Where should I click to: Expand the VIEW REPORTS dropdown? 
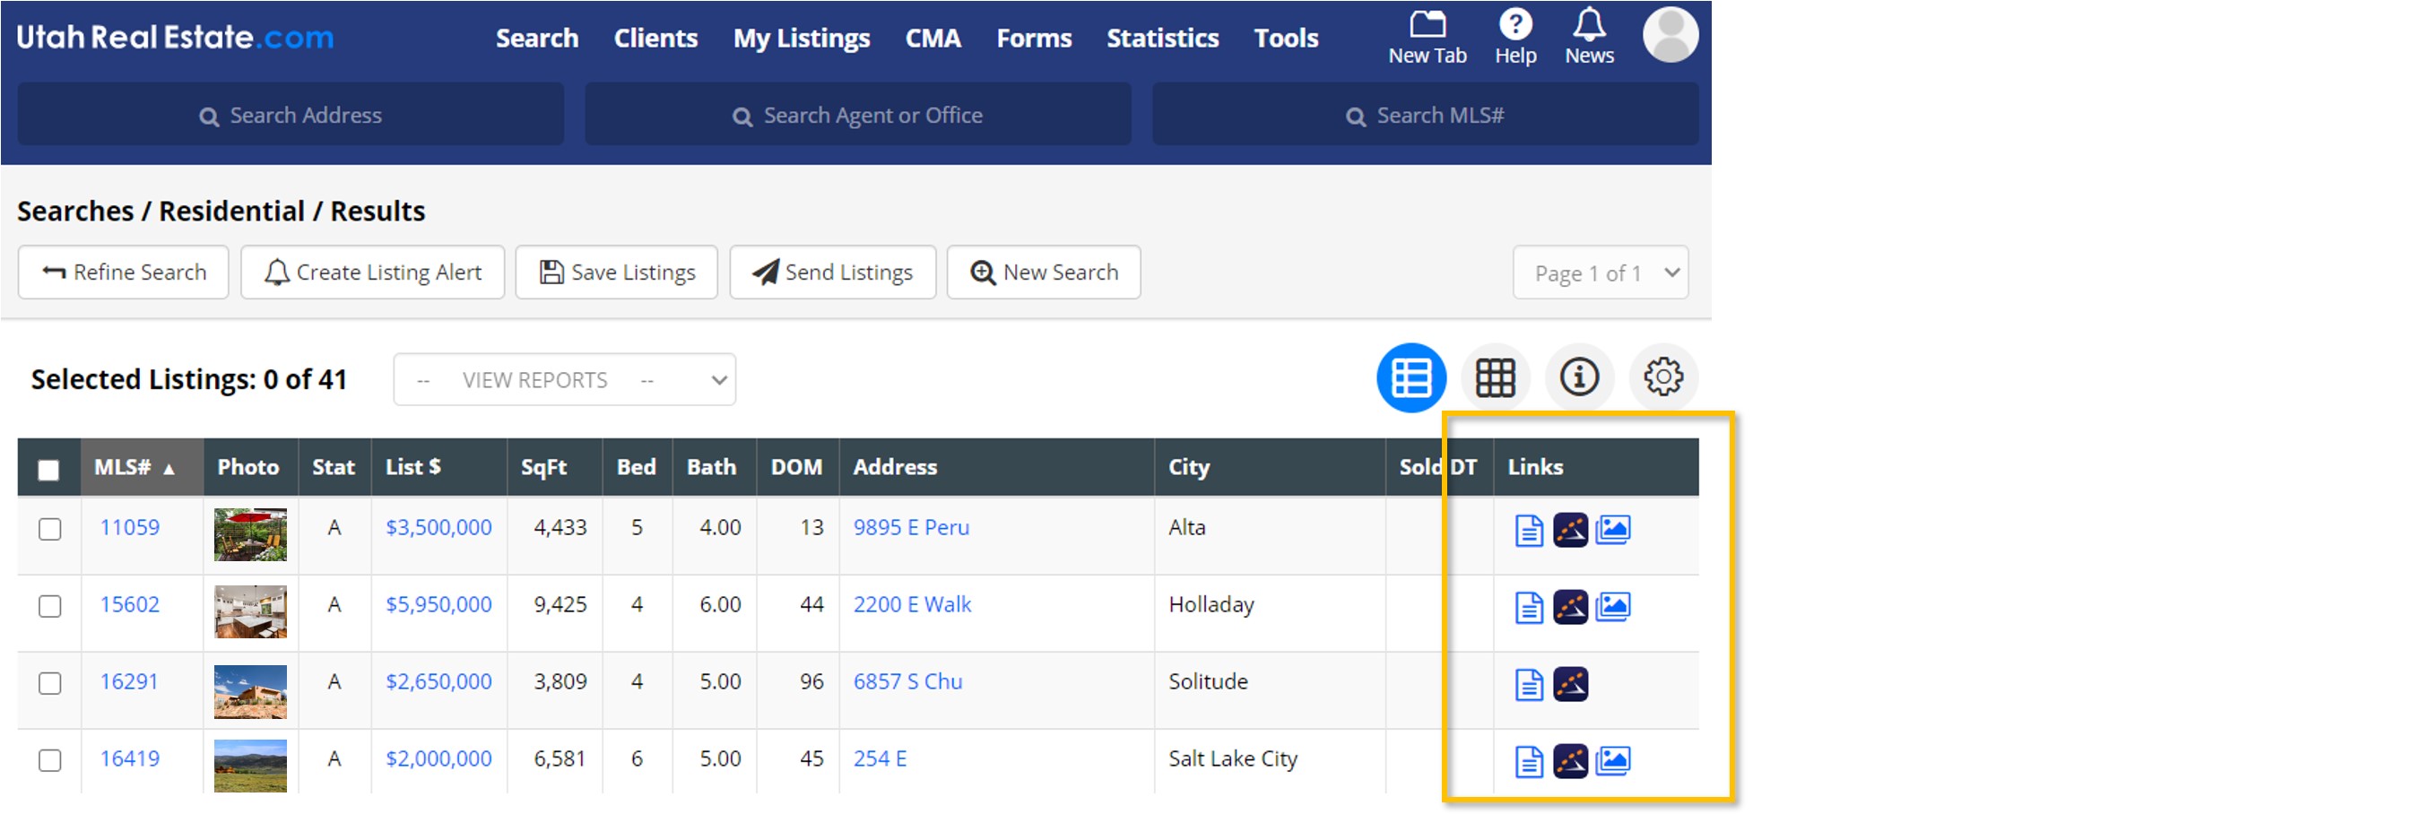point(564,380)
